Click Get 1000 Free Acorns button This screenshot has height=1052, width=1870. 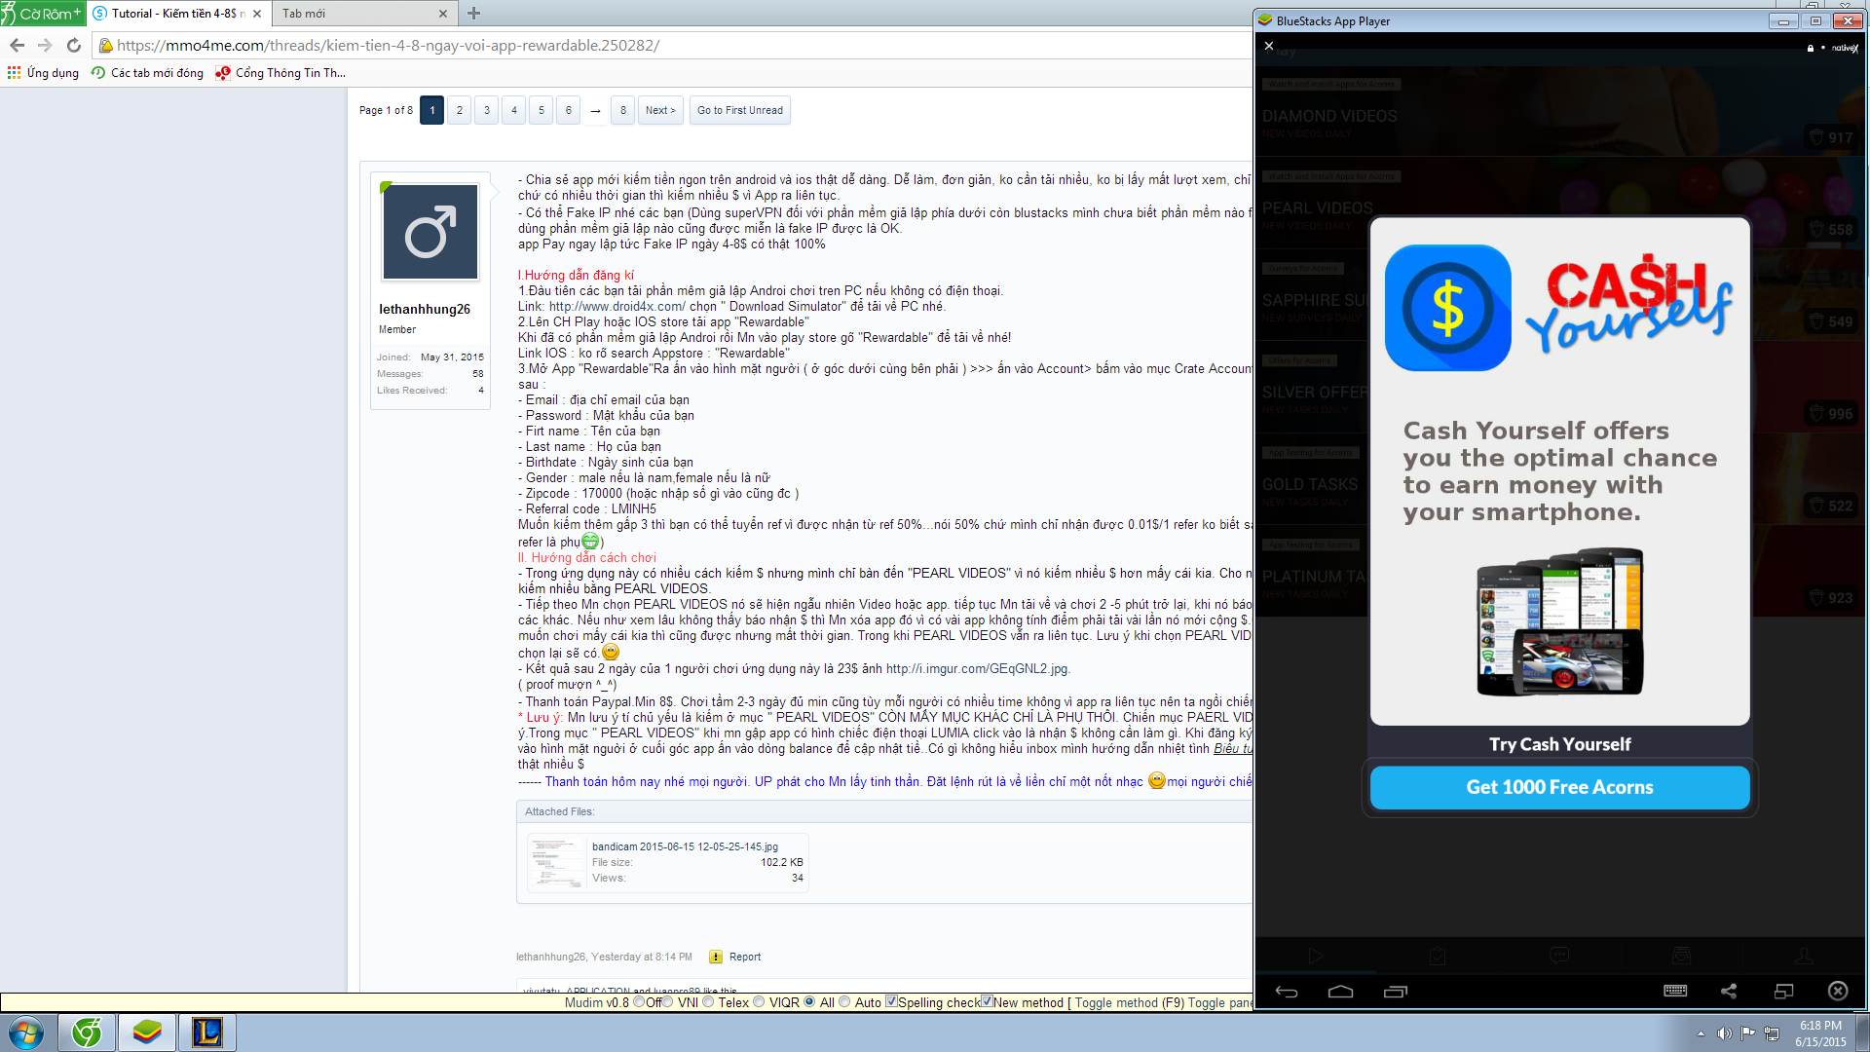(x=1559, y=787)
